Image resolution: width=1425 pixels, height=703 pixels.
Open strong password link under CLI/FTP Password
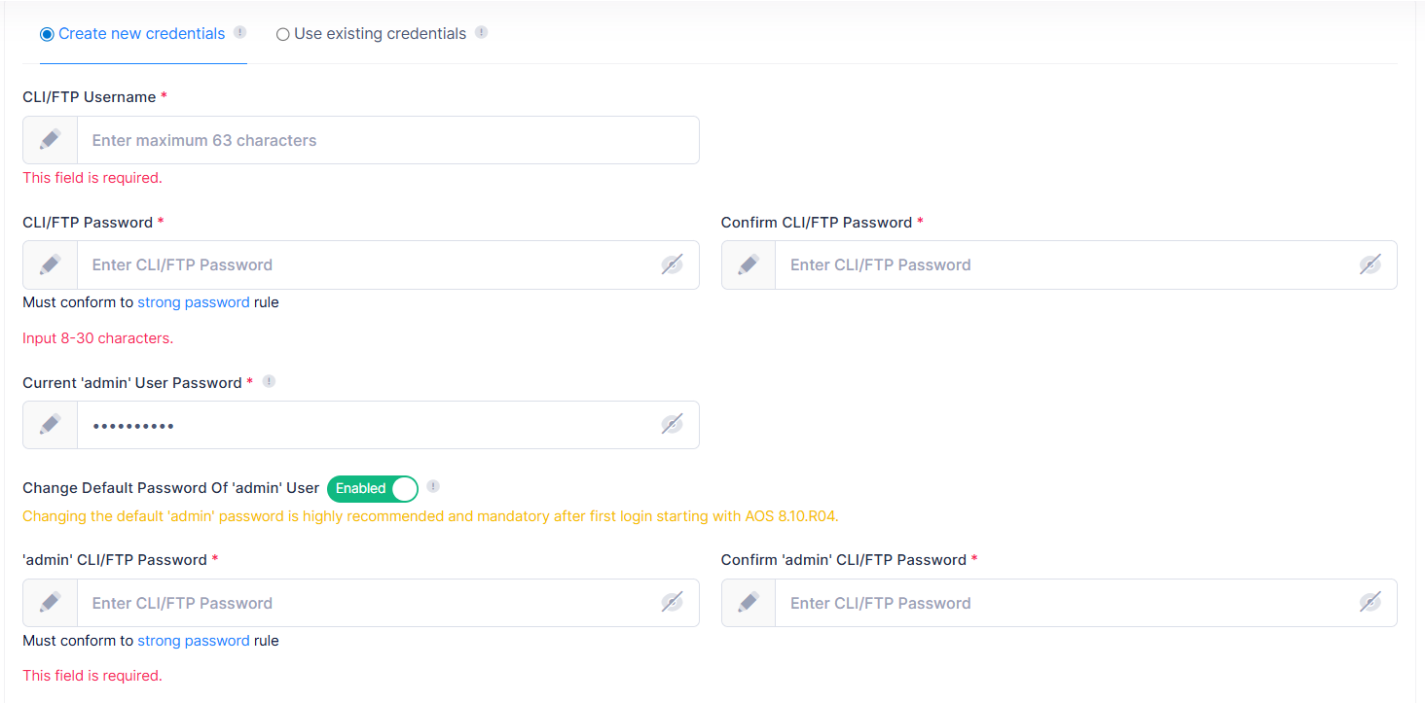click(193, 302)
